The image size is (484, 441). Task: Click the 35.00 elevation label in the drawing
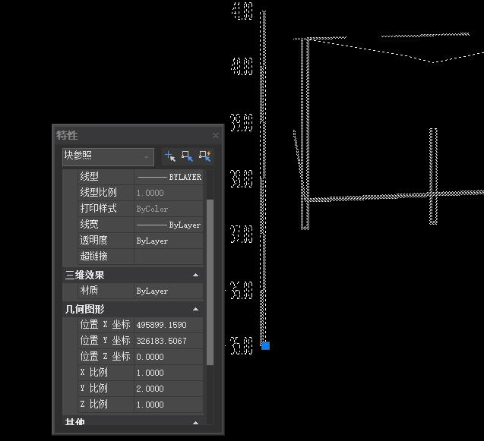point(242,346)
